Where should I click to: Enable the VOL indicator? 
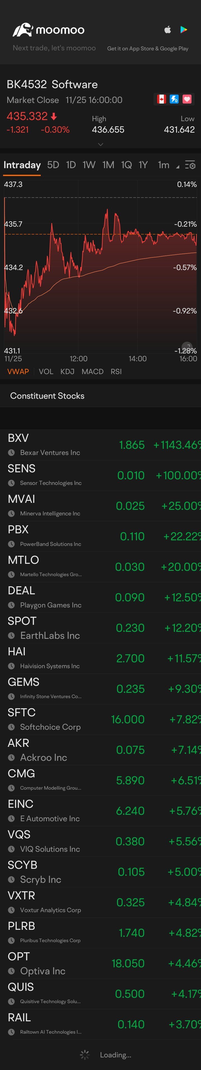point(46,371)
